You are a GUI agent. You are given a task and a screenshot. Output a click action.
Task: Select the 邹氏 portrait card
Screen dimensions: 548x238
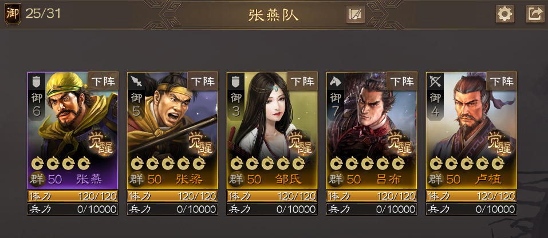272,130
